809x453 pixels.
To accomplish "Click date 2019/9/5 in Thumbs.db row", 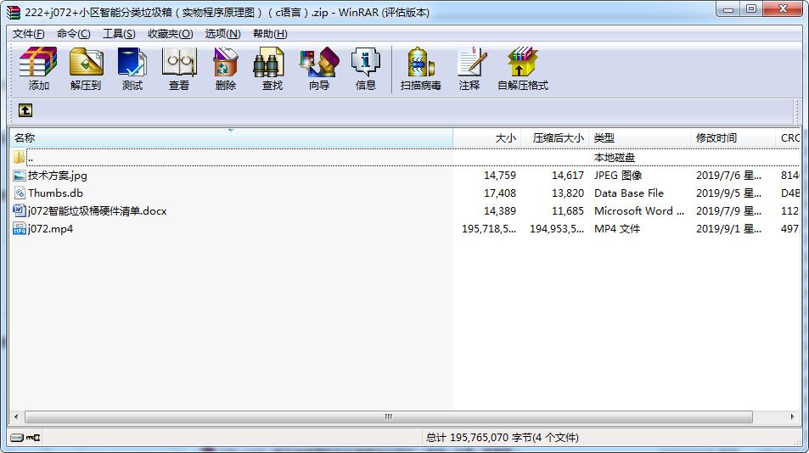I will [x=728, y=193].
